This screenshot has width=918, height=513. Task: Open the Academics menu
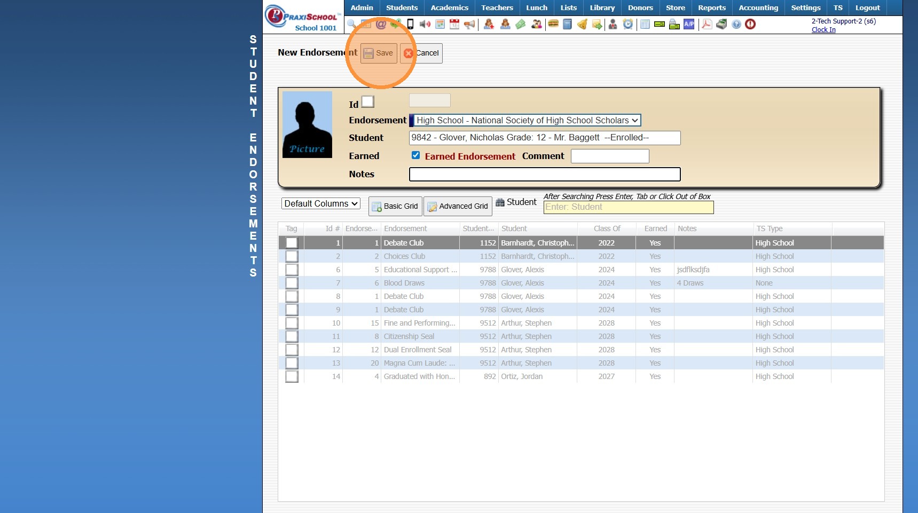[449, 7]
